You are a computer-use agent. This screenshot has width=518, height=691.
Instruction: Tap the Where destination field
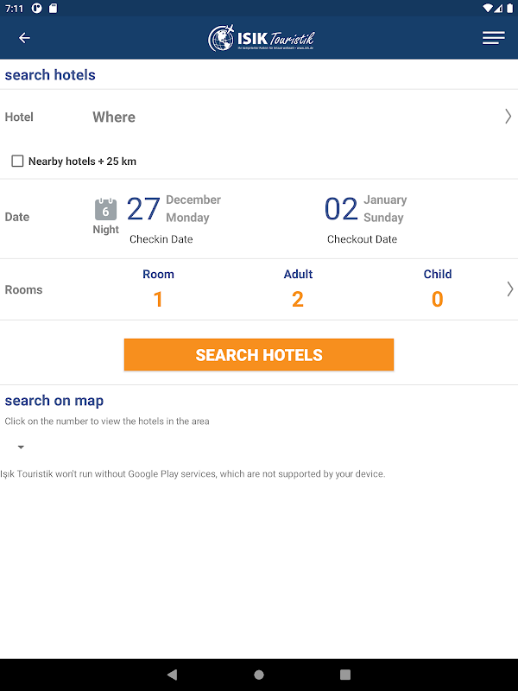click(114, 117)
